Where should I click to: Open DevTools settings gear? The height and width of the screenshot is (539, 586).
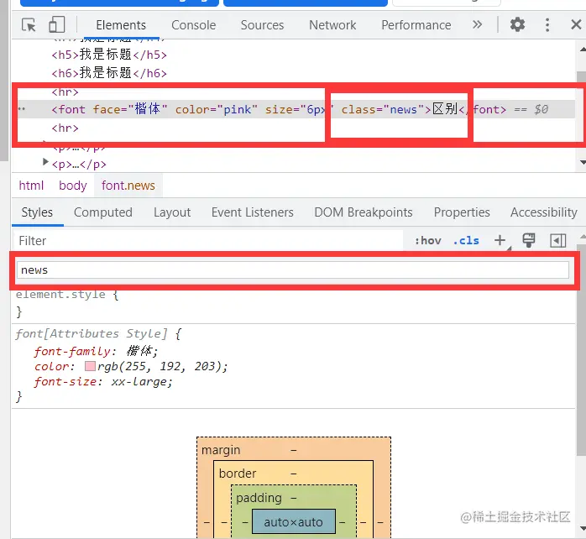pos(518,24)
